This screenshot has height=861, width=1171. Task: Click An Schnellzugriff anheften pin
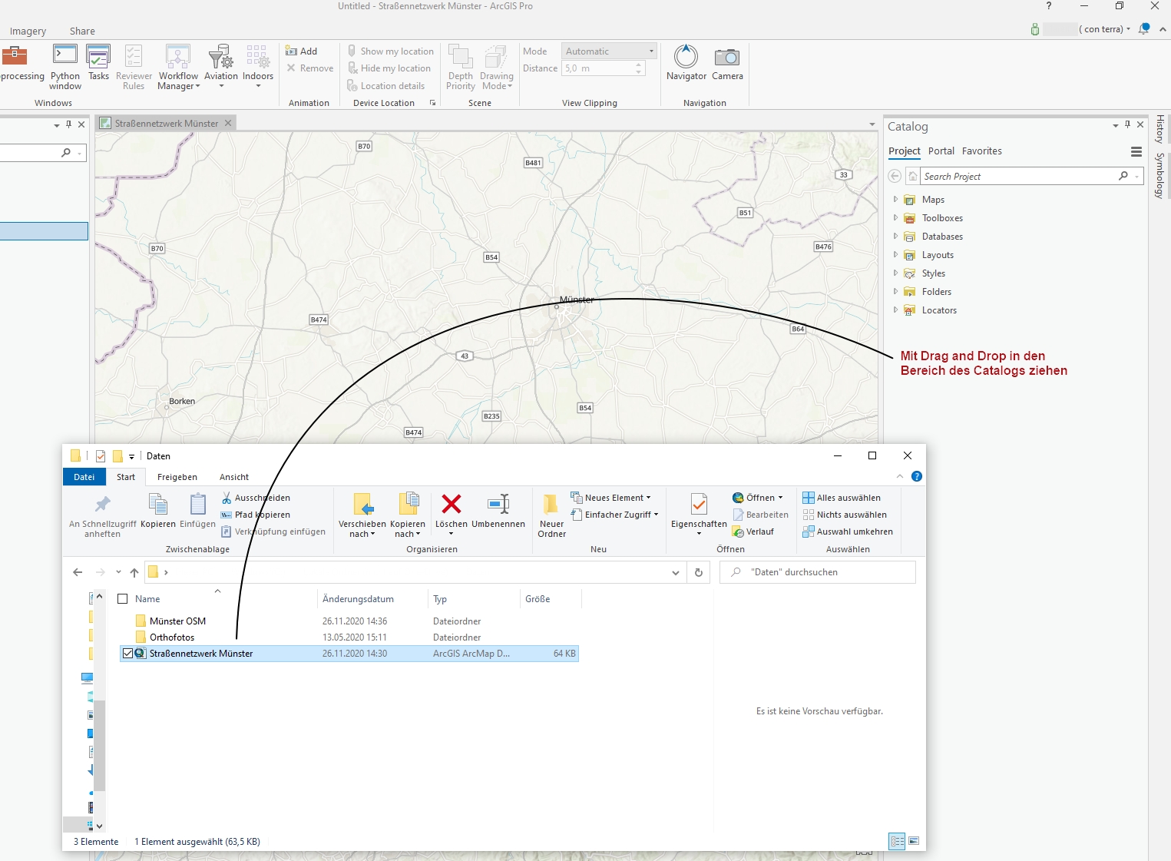(102, 515)
